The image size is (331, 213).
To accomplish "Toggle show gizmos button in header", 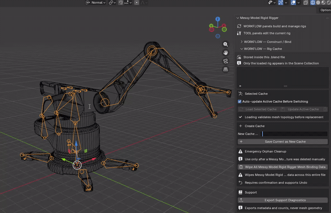I will [x=280, y=3].
